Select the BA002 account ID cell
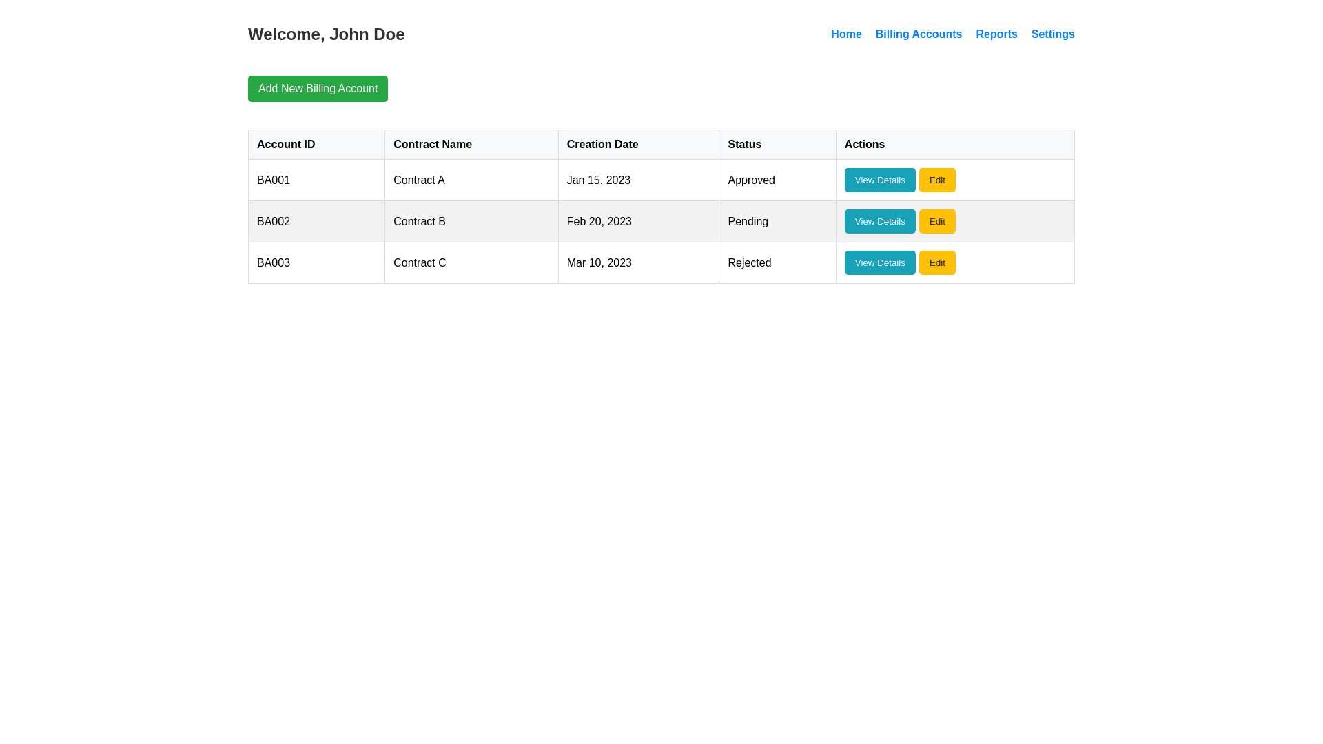The image size is (1323, 744). pyautogui.click(x=274, y=222)
